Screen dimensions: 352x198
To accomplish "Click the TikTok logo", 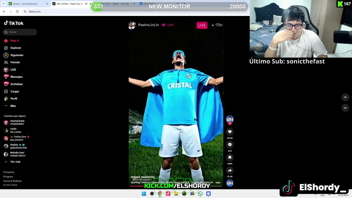I will pos(14,23).
